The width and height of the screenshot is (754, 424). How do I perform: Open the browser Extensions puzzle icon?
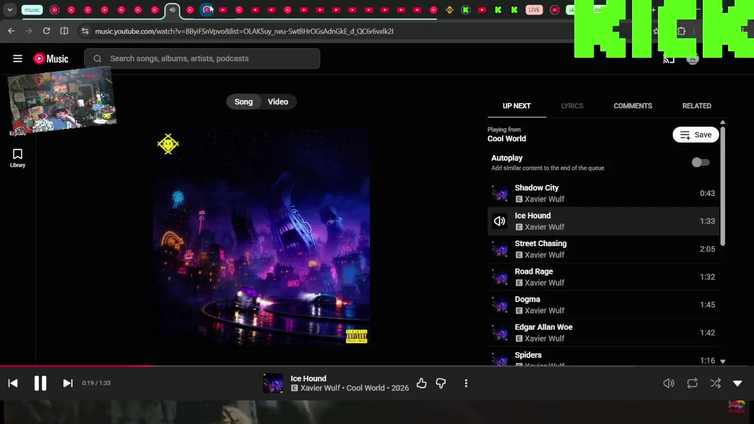point(682,31)
